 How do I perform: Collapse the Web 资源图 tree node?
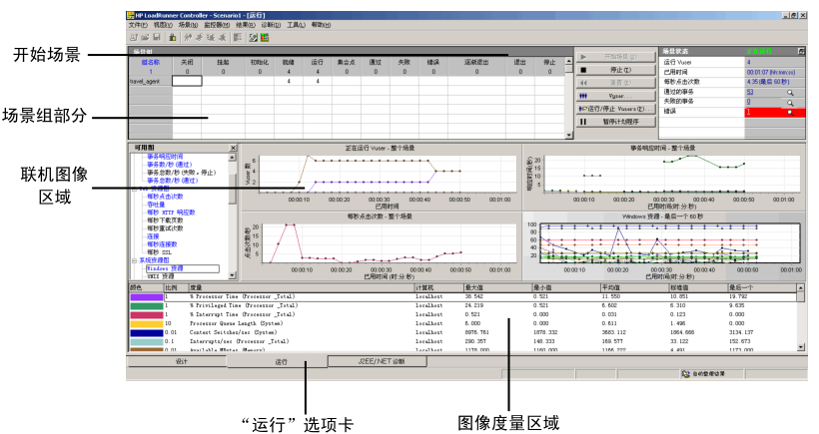[x=134, y=189]
